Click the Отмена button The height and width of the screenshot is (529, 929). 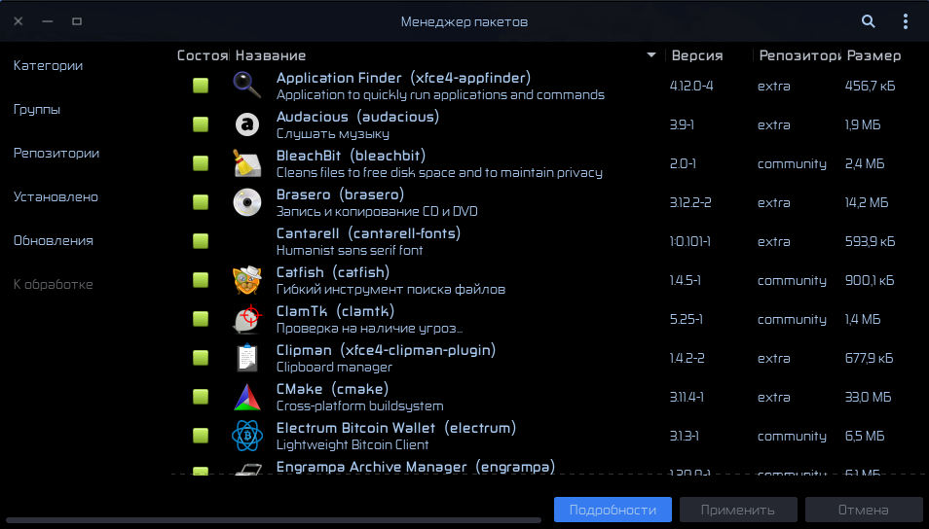863,510
